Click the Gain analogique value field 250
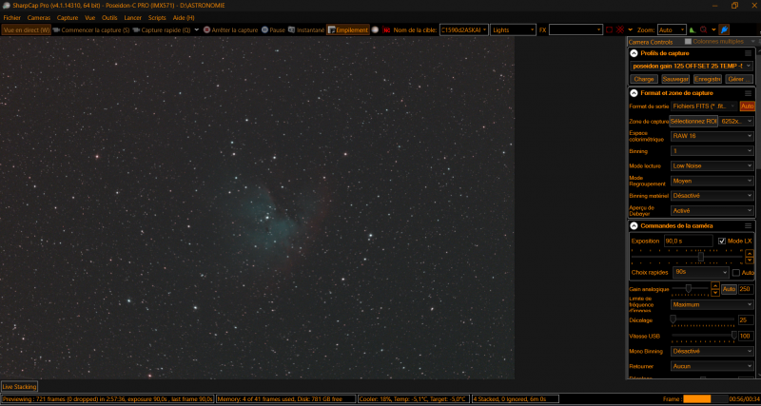 pos(746,289)
